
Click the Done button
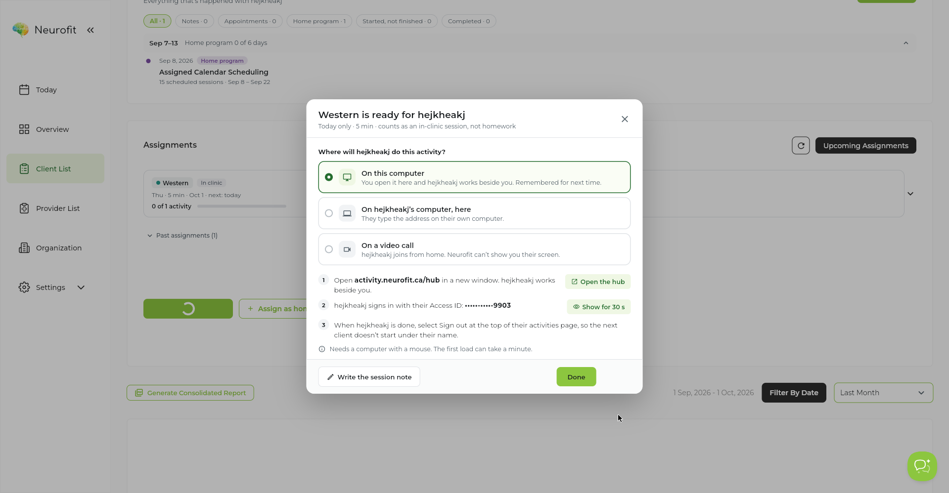(x=576, y=377)
